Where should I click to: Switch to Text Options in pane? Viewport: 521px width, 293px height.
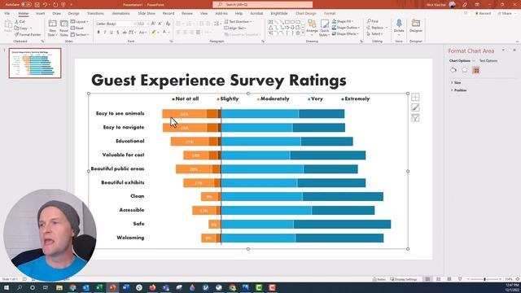tap(488, 61)
